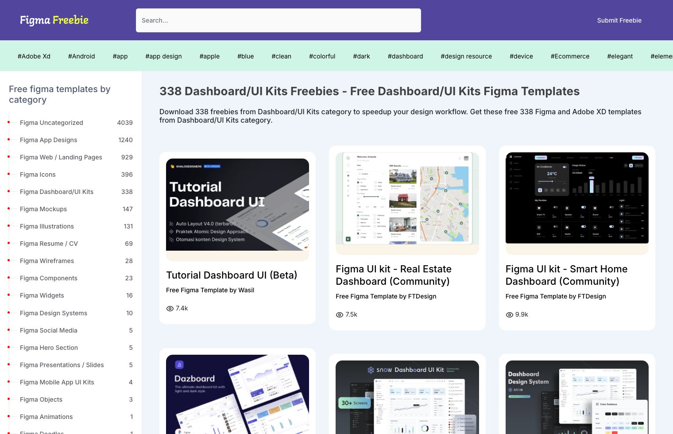
Task: Open Figma Web / Landing Pages category
Action: click(x=61, y=157)
